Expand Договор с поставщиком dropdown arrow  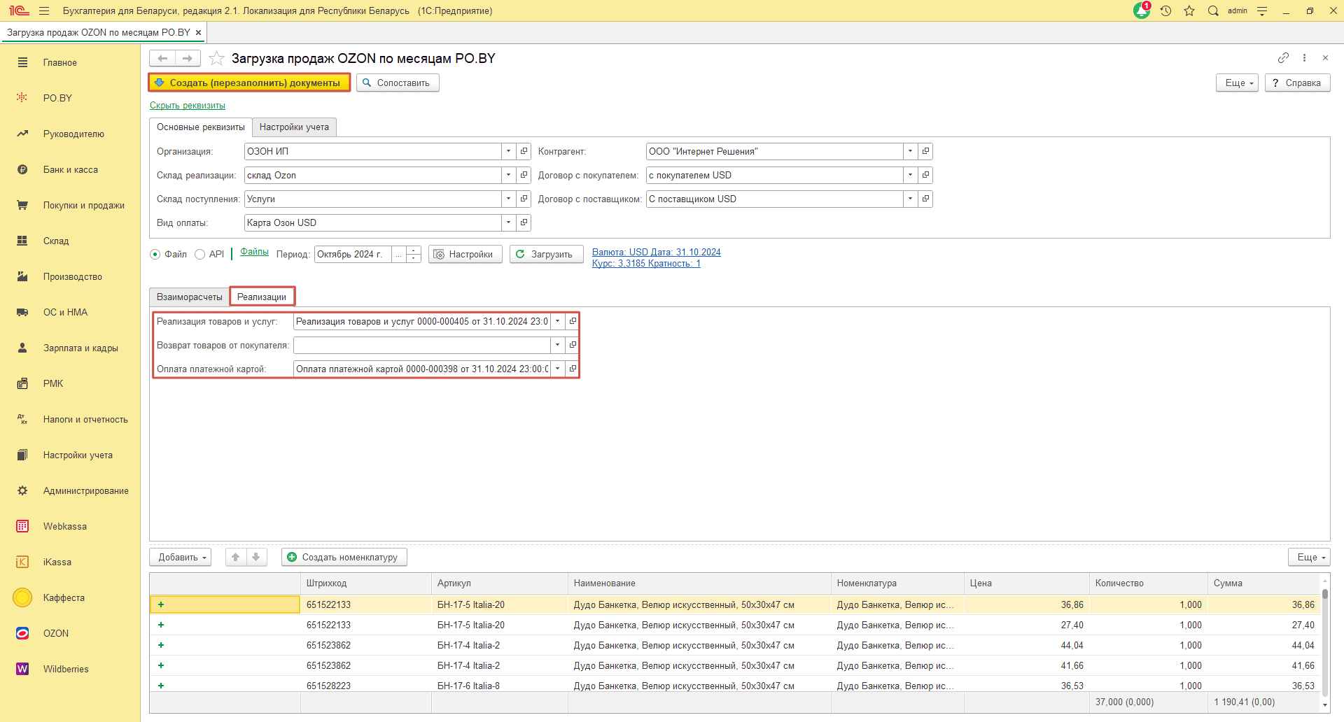(x=910, y=199)
